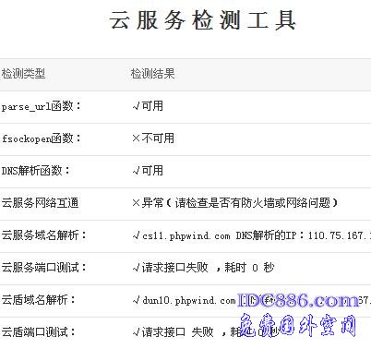Image resolution: width=371 pixels, height=349 pixels.
Task: Select the 检测结果 column header
Action: (152, 74)
